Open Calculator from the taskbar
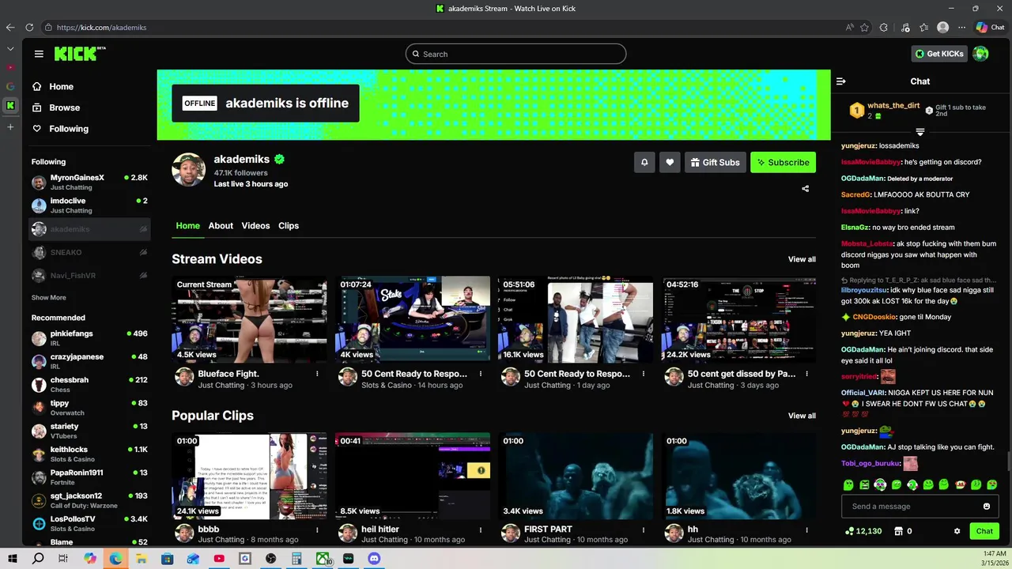Viewport: 1012px width, 569px height. [x=296, y=559]
